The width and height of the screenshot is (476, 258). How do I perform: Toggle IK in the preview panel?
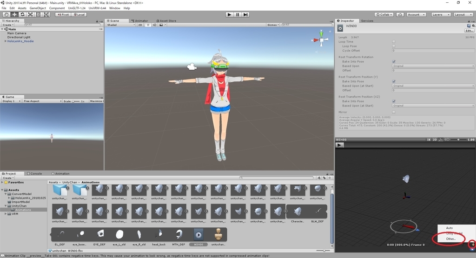(x=429, y=139)
